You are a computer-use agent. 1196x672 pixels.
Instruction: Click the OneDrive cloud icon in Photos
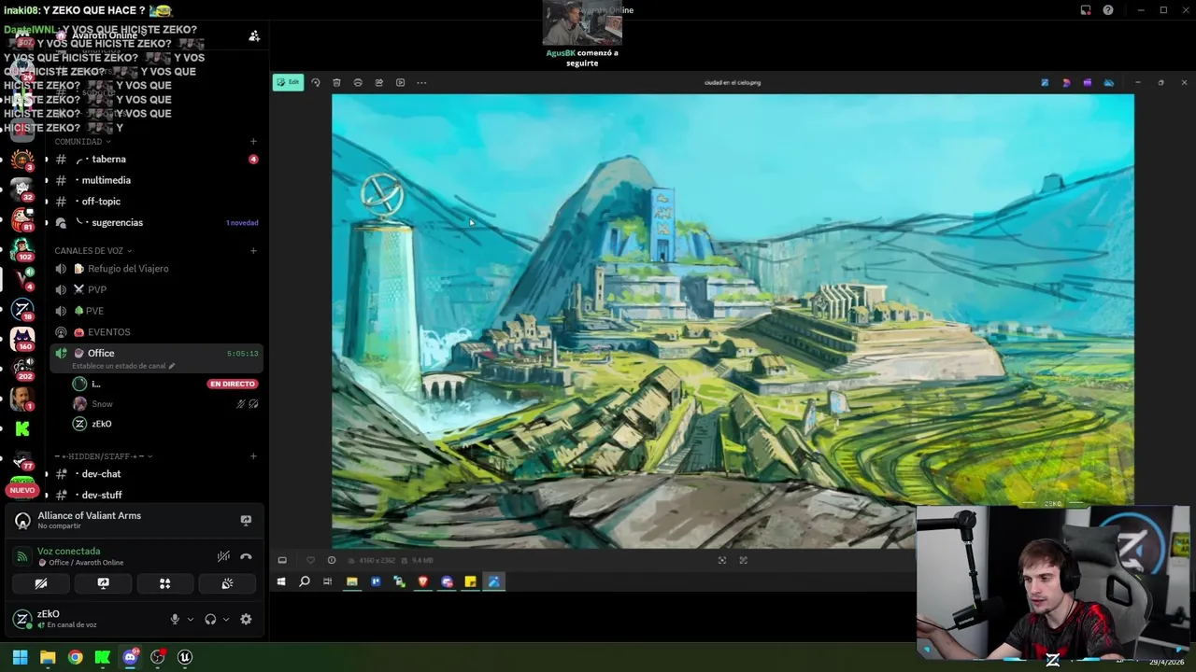(x=1109, y=82)
